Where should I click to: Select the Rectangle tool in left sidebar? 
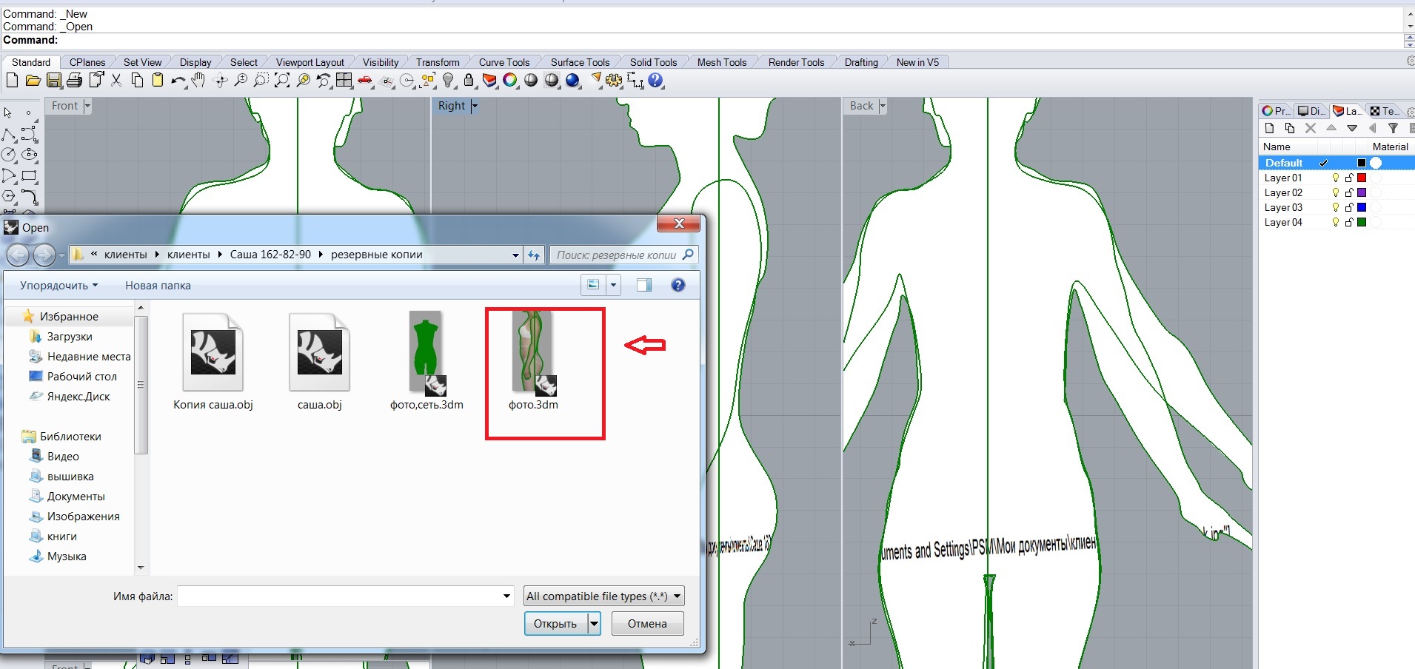point(30,176)
